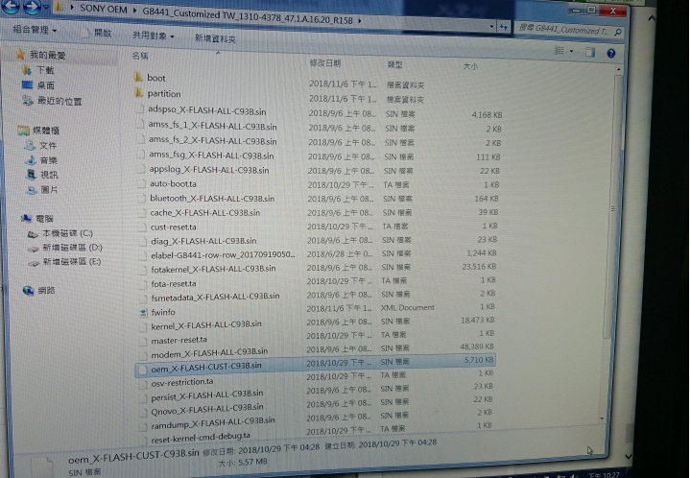Sort by Name (名稱) column header
The height and width of the screenshot is (478, 691).
[x=140, y=56]
